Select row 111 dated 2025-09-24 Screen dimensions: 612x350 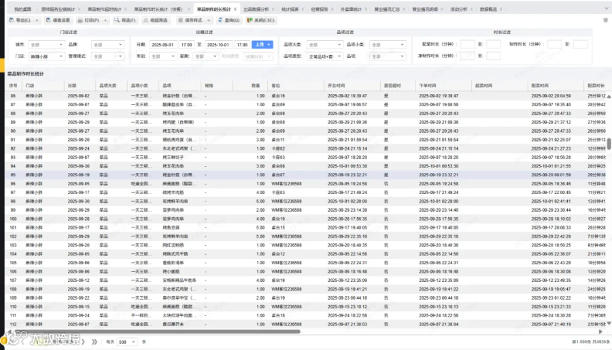point(305,315)
